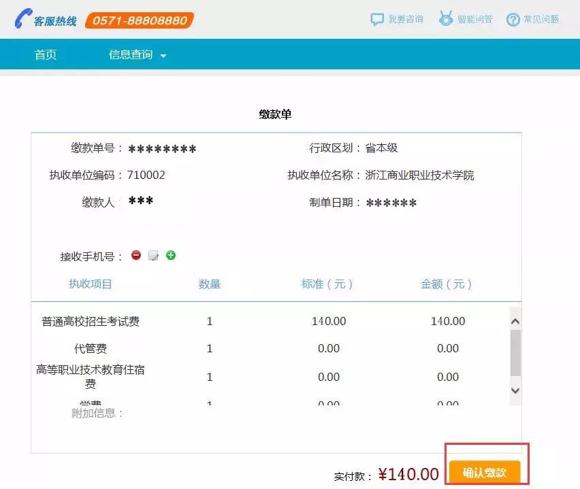
Task: Click the red remove phone number icon
Action: coord(136,256)
